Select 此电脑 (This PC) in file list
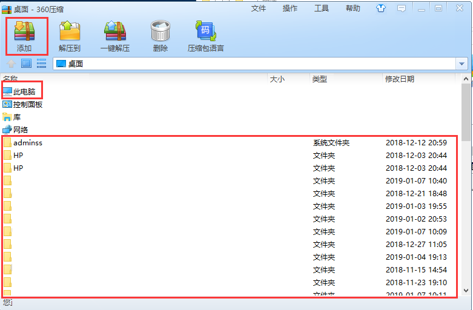Viewport: 473px width, 310px height. tap(24, 92)
